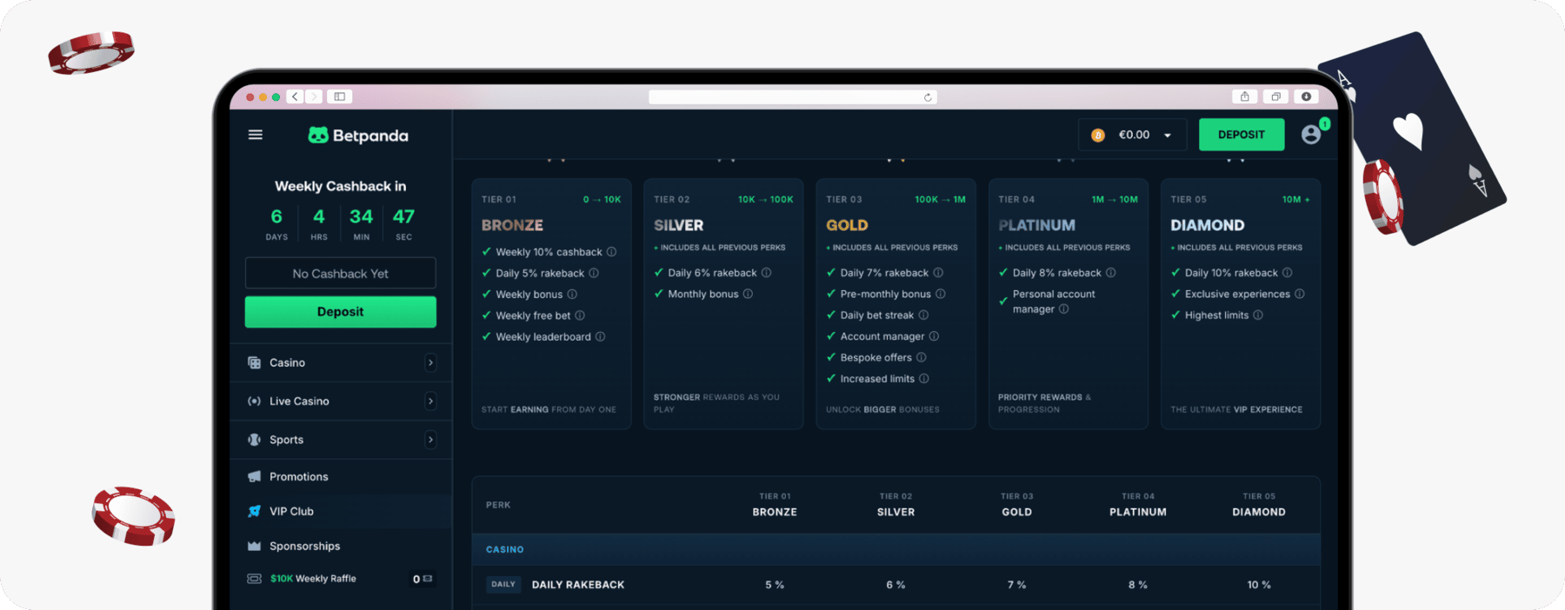Viewport: 1565px width, 610px height.
Task: Open the $10K Weekly Raffle entry
Action: coord(313,579)
